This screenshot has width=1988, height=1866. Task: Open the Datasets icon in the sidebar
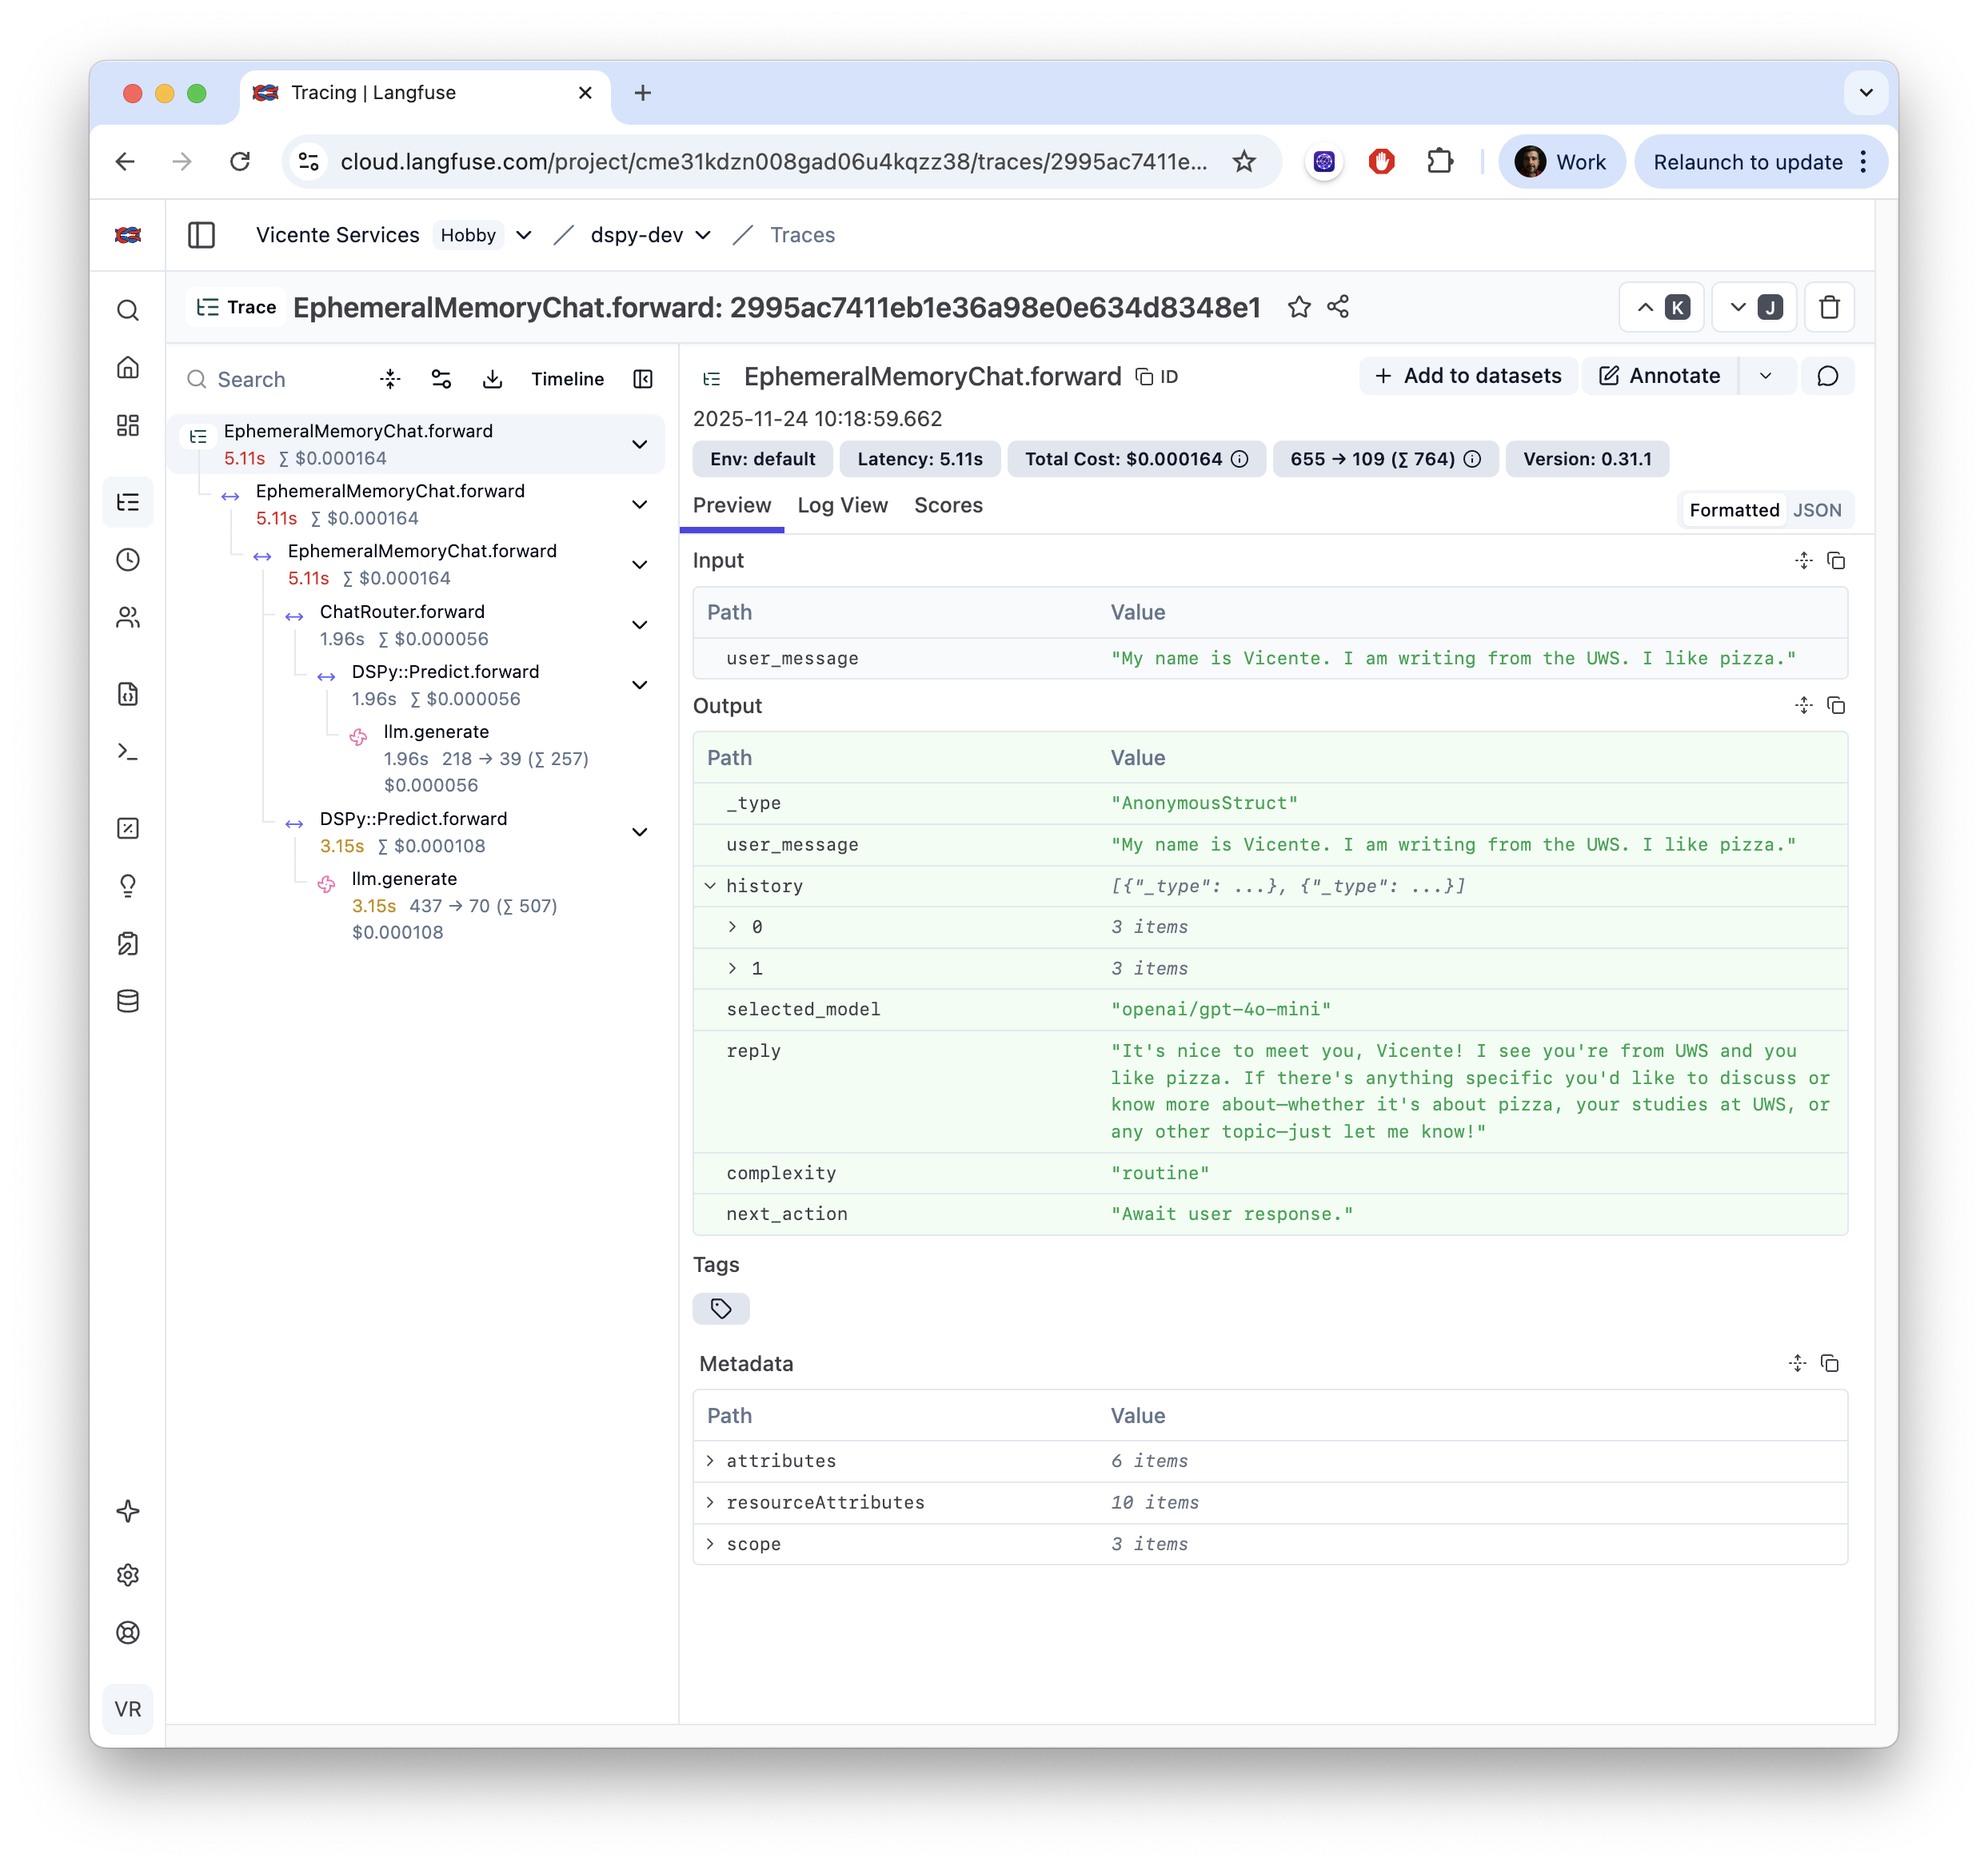(128, 1001)
